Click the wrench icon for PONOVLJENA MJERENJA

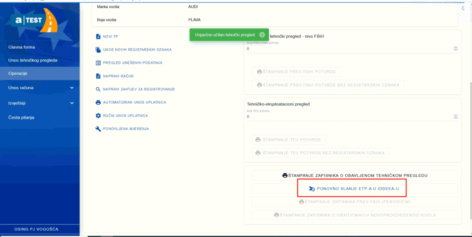point(98,129)
